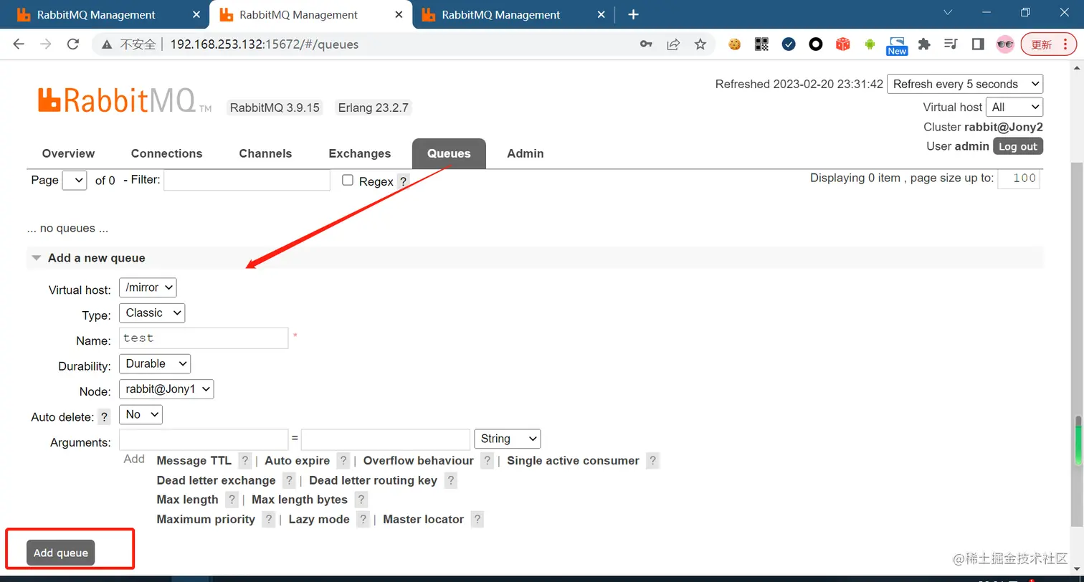This screenshot has width=1084, height=582.
Task: Change new queue virtual host /mirror
Action: point(148,287)
